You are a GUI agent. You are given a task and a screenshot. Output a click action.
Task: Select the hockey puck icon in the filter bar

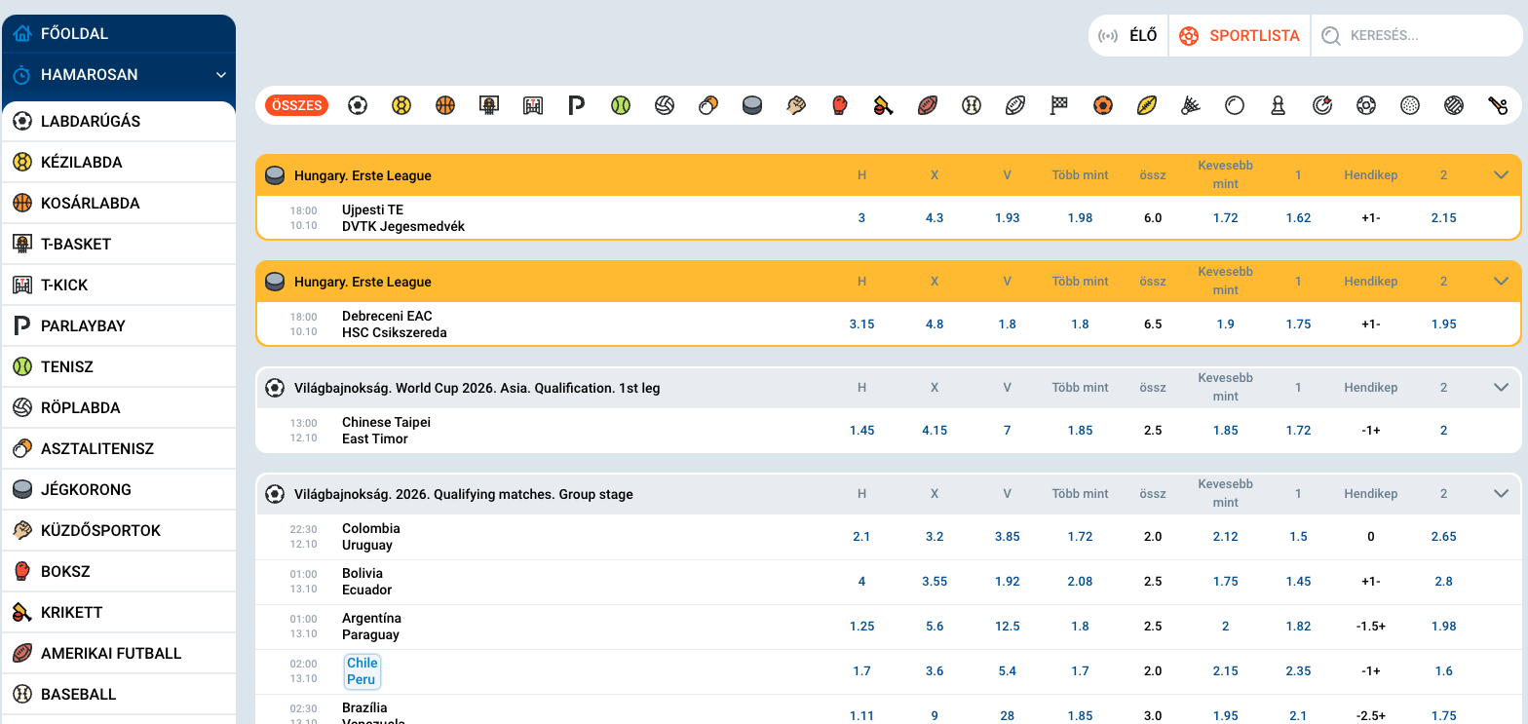(x=752, y=105)
